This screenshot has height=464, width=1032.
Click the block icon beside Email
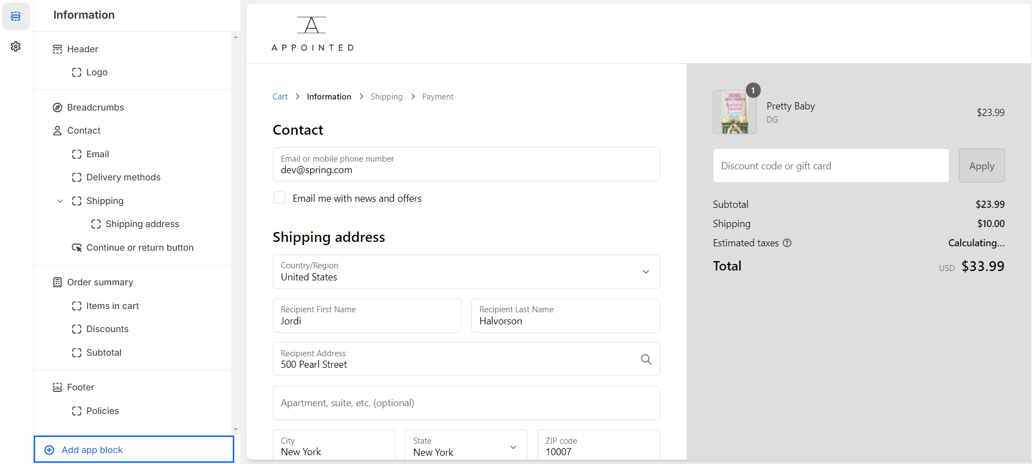click(x=76, y=154)
